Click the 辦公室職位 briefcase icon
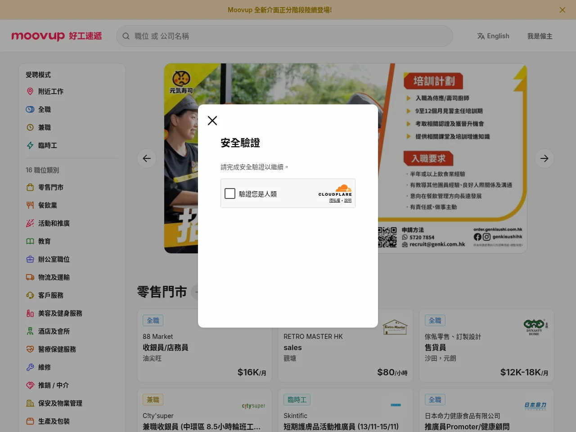The height and width of the screenshot is (432, 576). point(30,259)
